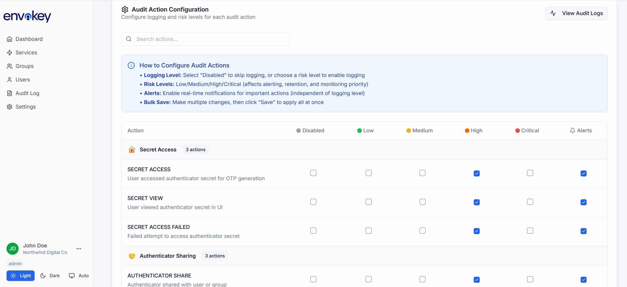Click the View Audit Logs button
627x287 pixels.
click(x=576, y=13)
